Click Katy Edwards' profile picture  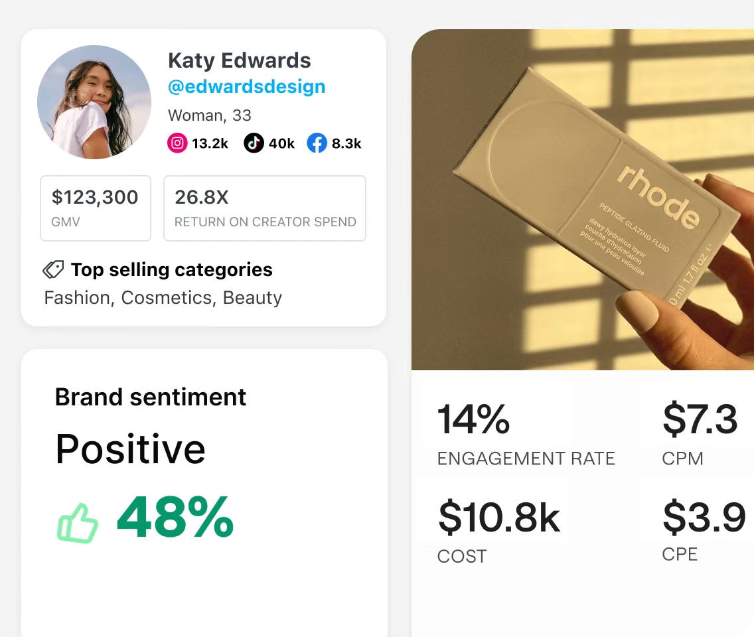pyautogui.click(x=94, y=102)
